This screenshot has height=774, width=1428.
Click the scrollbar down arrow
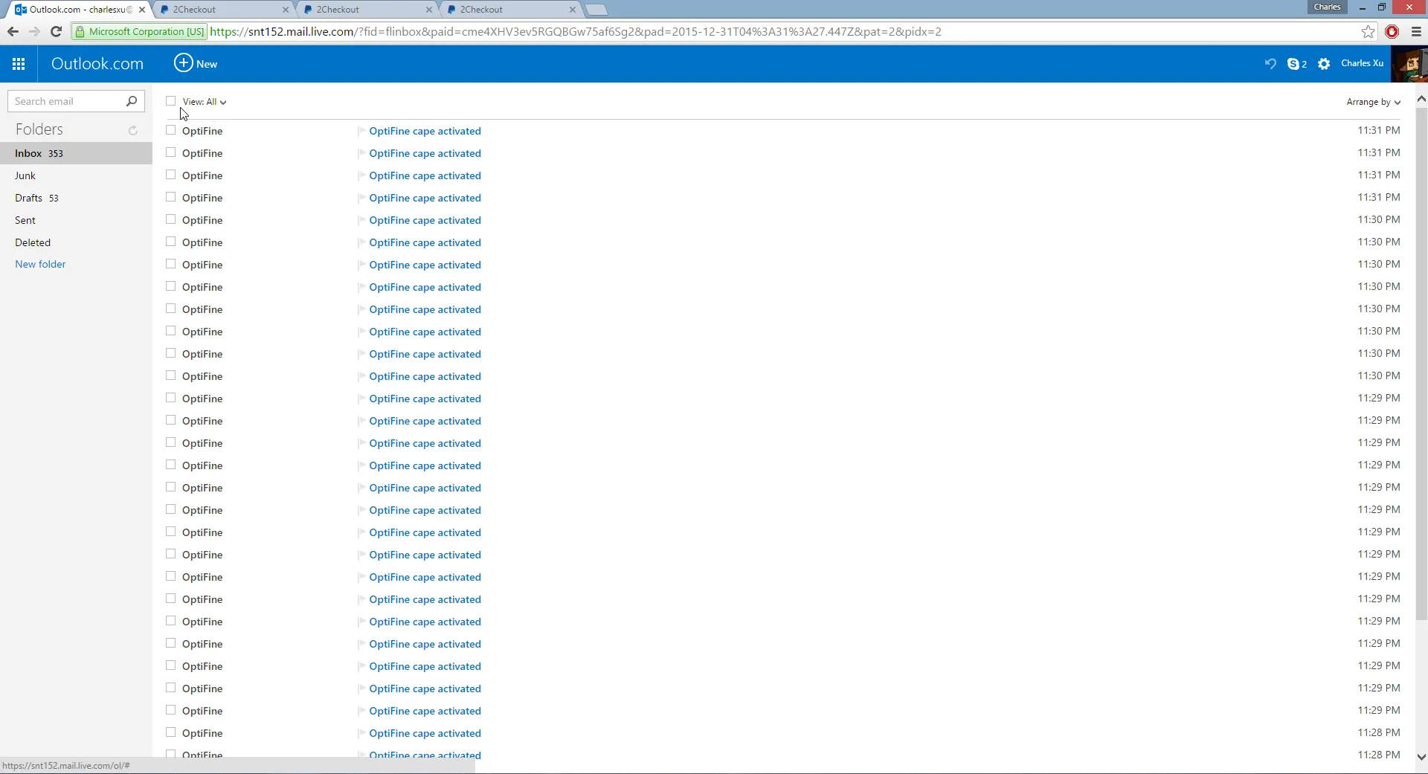[1421, 757]
